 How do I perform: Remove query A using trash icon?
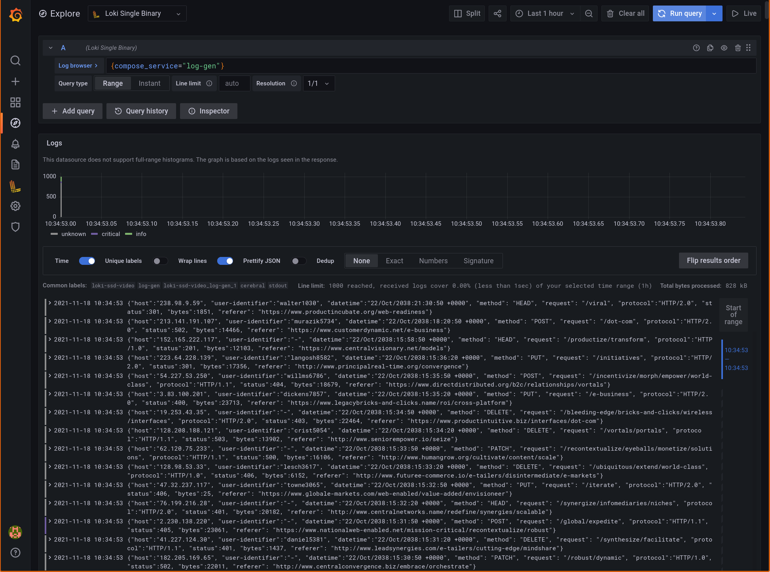(x=738, y=48)
